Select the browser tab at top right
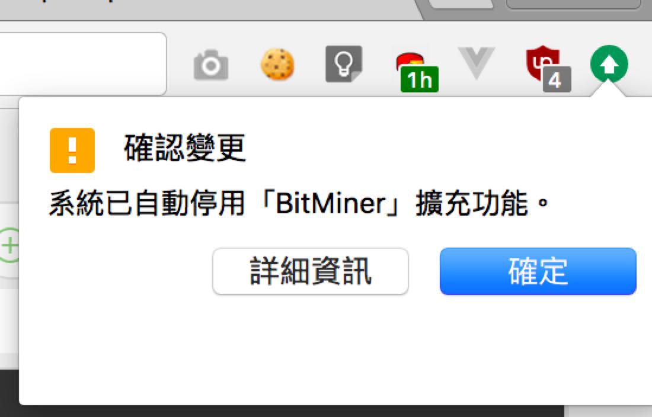652x417 pixels. click(x=573, y=4)
